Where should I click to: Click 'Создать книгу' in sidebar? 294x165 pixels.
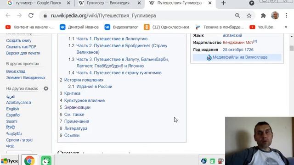[19, 41]
